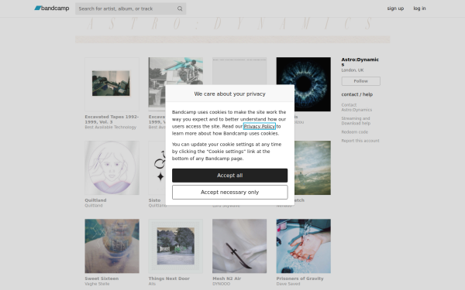Open the Privacy Policy link

click(x=259, y=126)
